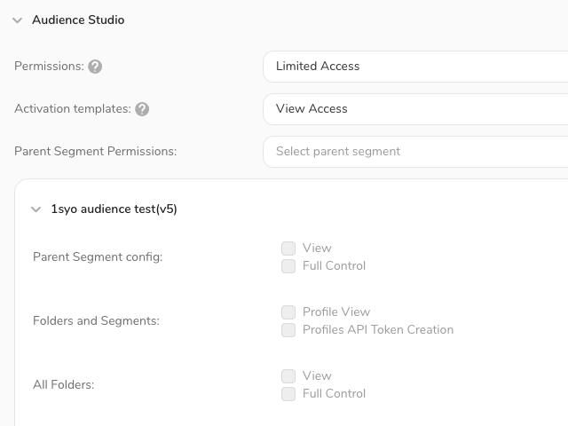Open the Permissions dropdown showing Limited Access

[x=417, y=66]
